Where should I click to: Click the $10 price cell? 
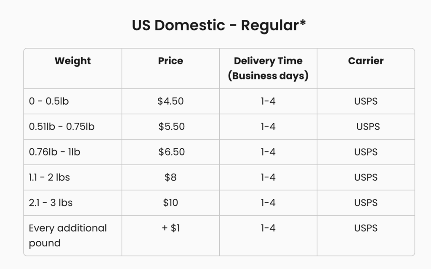point(170,203)
